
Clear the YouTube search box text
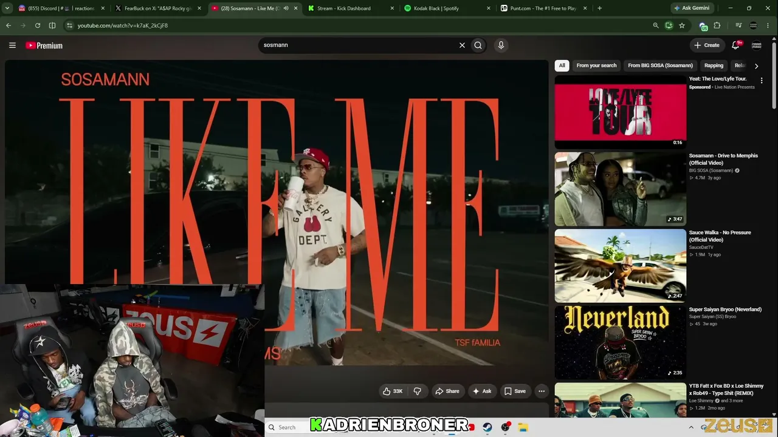[462, 45]
